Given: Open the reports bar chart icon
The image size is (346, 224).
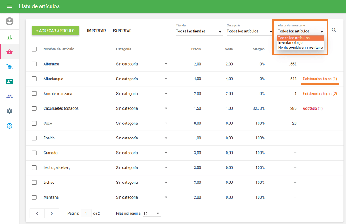Looking at the screenshot, I should [10, 37].
